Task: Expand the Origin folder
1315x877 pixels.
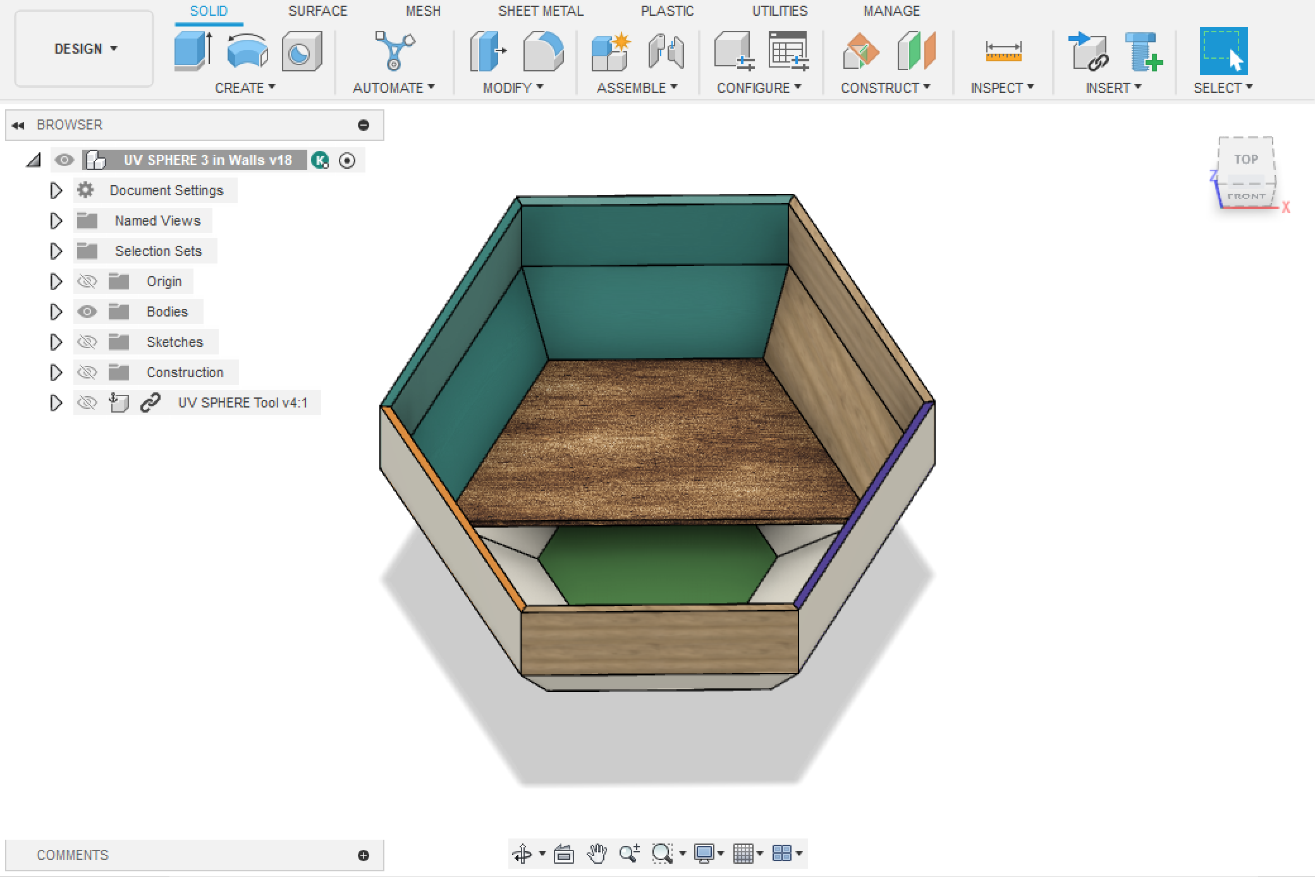Action: [56, 281]
